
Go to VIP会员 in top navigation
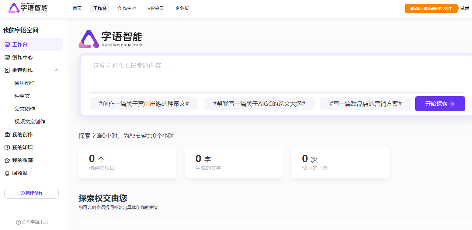(156, 8)
